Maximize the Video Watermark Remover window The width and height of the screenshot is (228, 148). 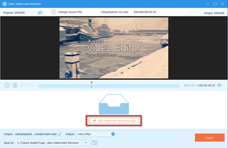coord(215,4)
